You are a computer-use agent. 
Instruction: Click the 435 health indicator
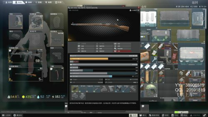tap(29, 97)
